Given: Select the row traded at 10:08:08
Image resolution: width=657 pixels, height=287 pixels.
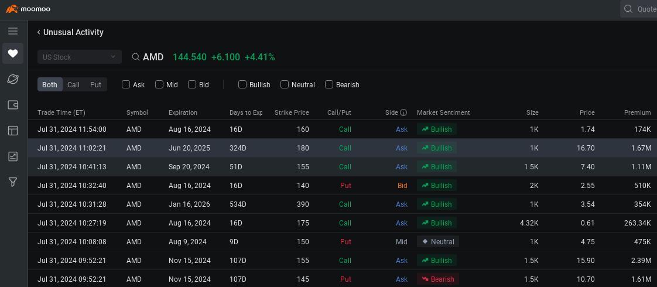Looking at the screenshot, I should tap(343, 242).
